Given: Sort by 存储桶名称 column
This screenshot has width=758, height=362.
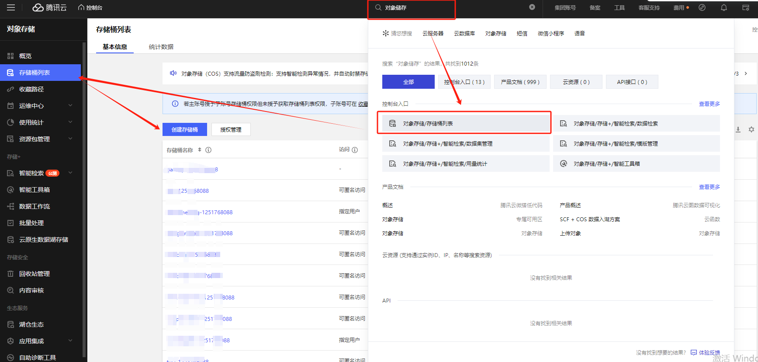Looking at the screenshot, I should (x=200, y=150).
